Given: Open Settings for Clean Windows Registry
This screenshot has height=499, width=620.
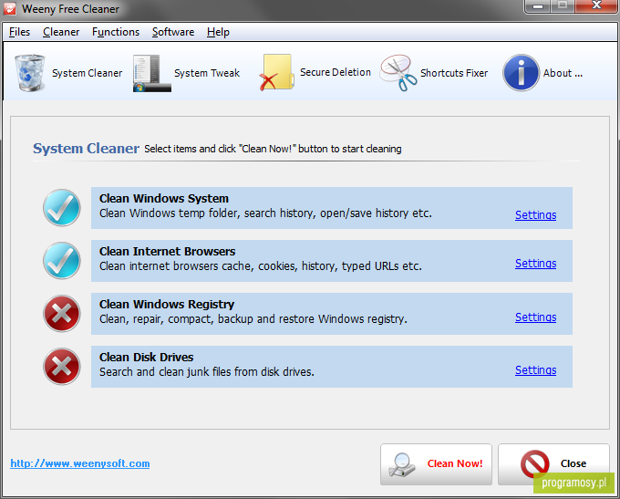Looking at the screenshot, I should point(536,317).
